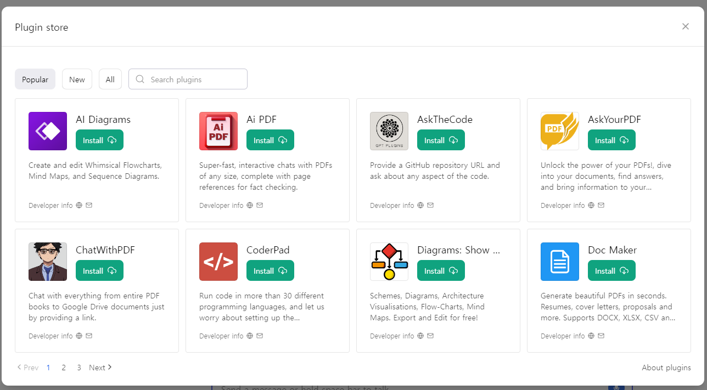Click the AI Diagrams title text
Viewport: 707px width, 390px height.
(x=103, y=120)
